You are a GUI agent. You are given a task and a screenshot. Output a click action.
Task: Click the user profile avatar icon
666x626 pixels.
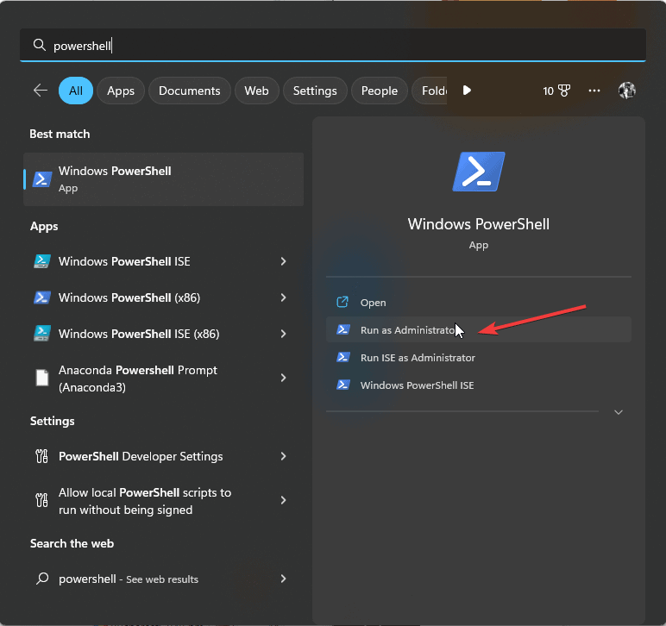tap(627, 91)
